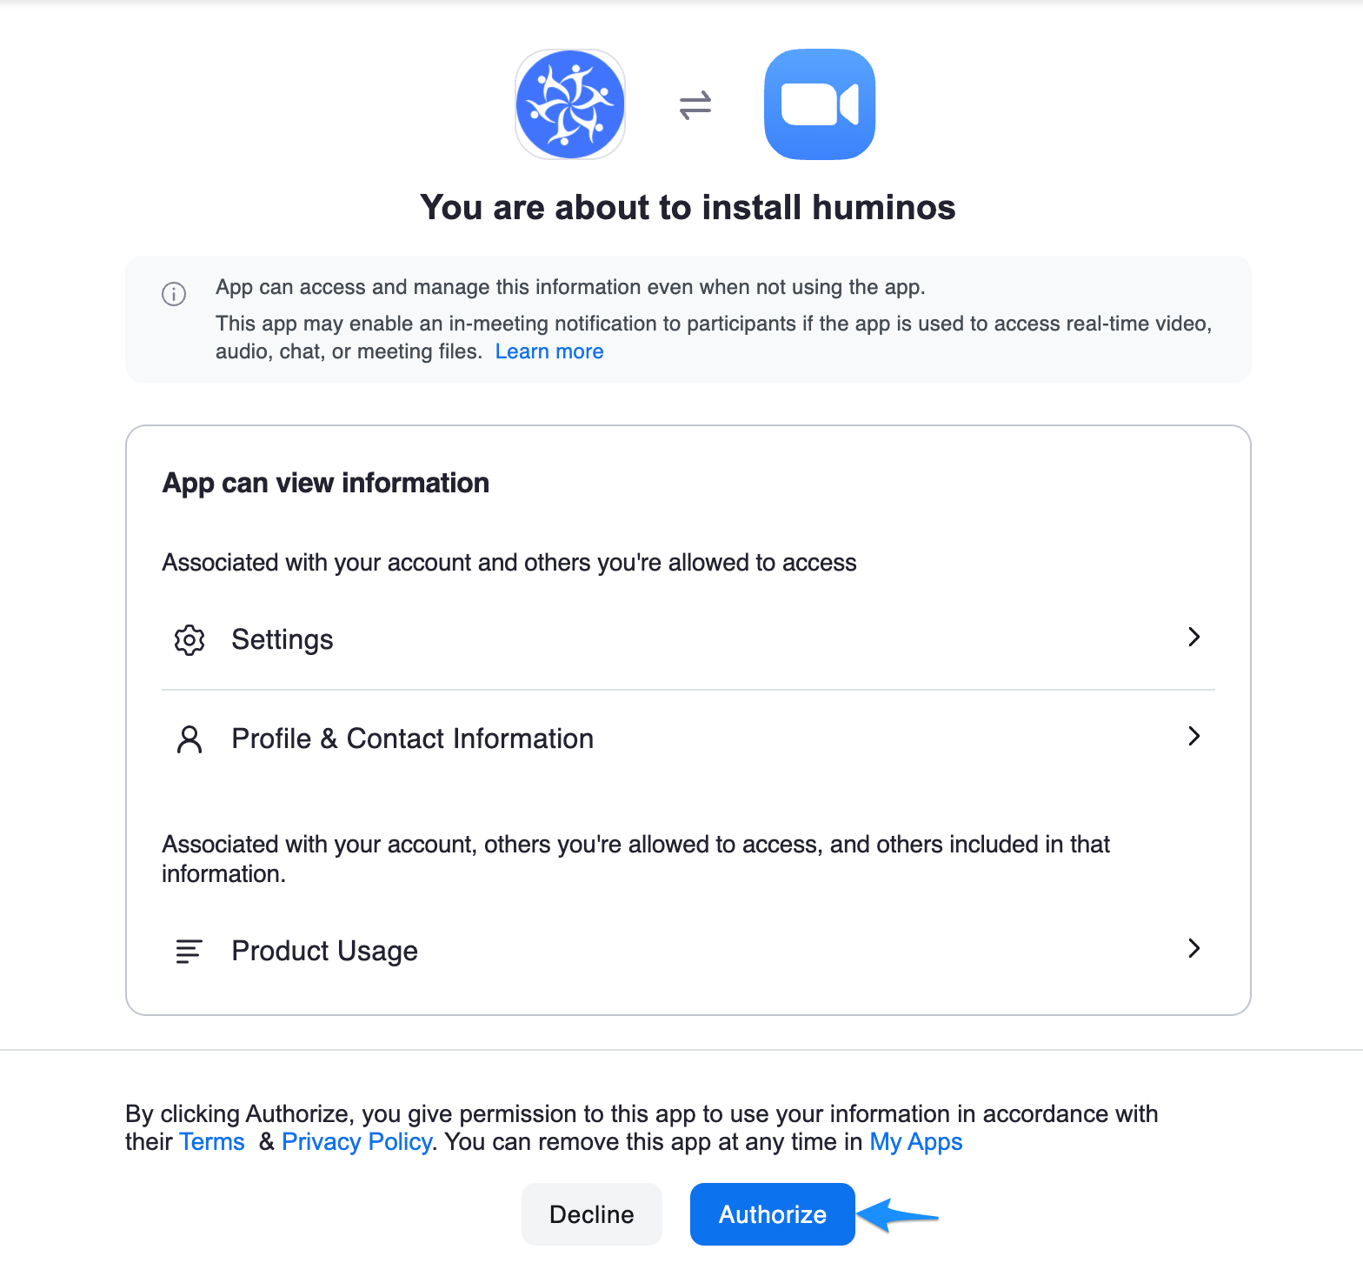Open the Privacy Policy link

click(356, 1141)
